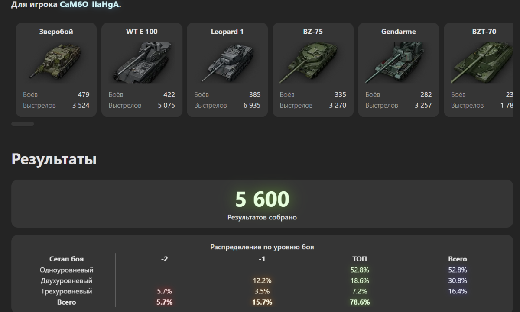Select the Двухуровневый table row label
The image size is (520, 312).
[x=66, y=281]
